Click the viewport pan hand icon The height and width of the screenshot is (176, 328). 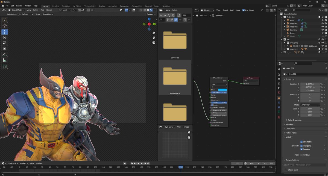154,38
